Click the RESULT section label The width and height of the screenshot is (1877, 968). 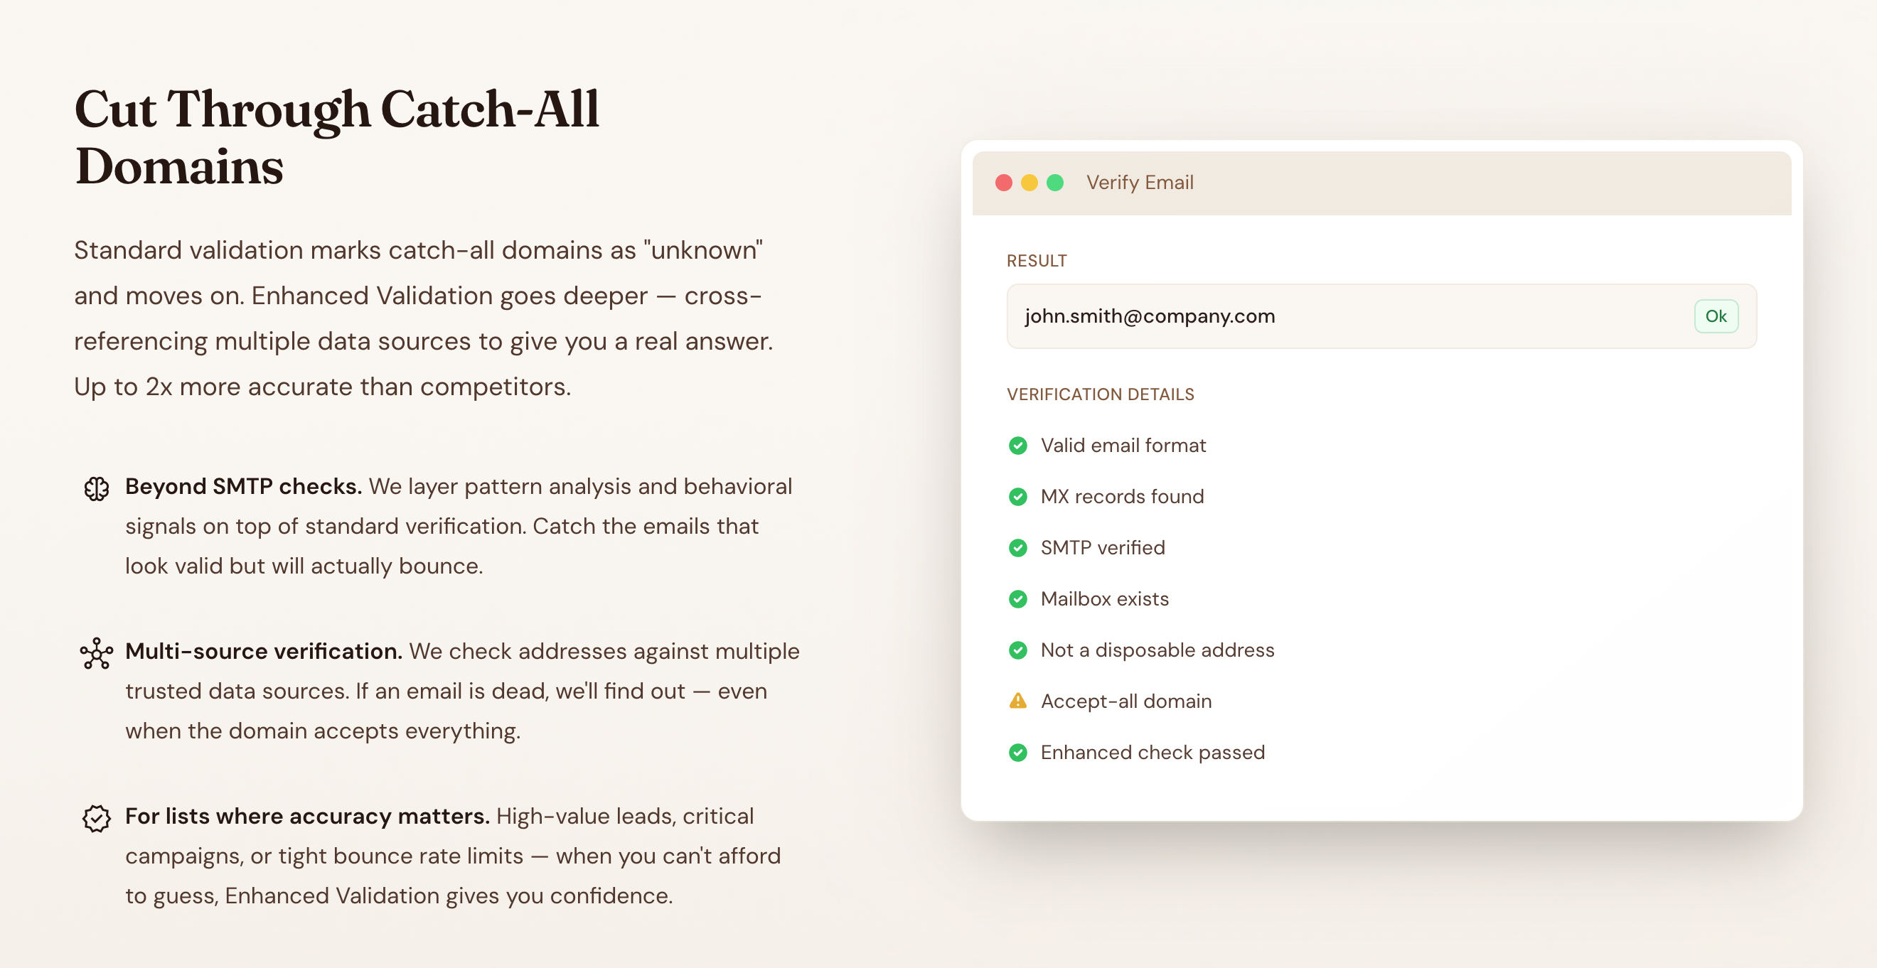(x=1036, y=261)
